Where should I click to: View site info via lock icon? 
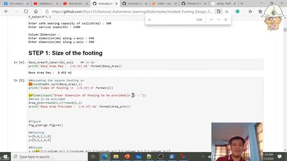pos(47,12)
